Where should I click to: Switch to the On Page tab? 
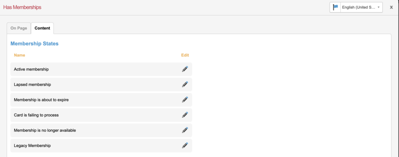[x=19, y=28]
